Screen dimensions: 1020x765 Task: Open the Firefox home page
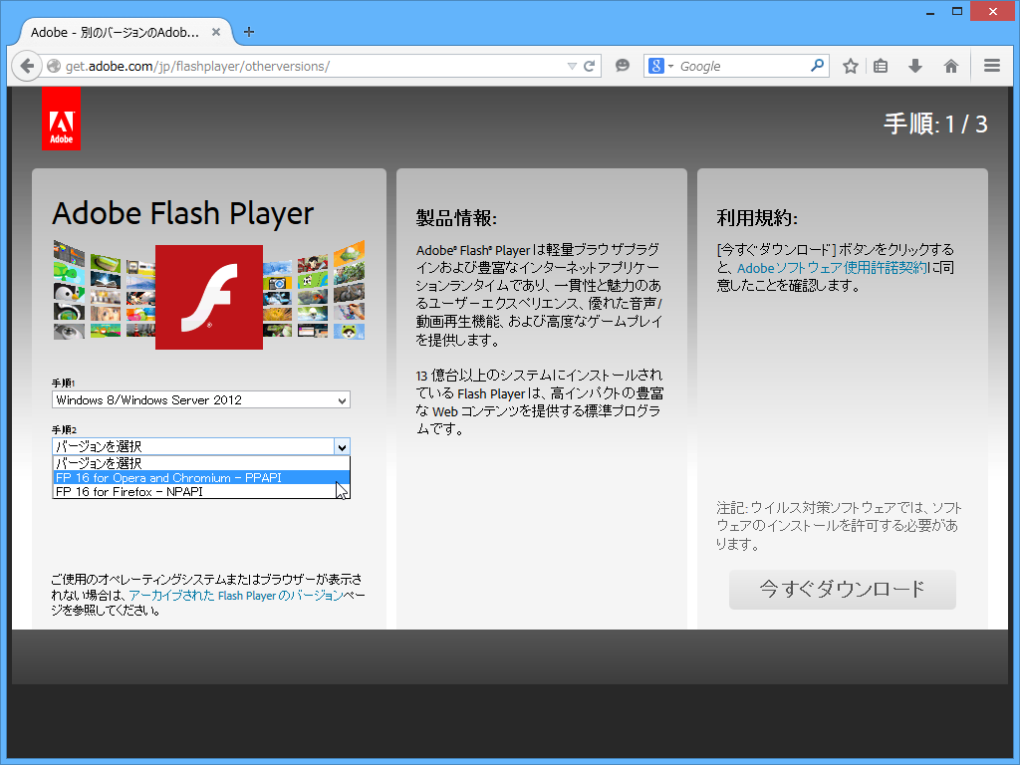pyautogui.click(x=950, y=66)
